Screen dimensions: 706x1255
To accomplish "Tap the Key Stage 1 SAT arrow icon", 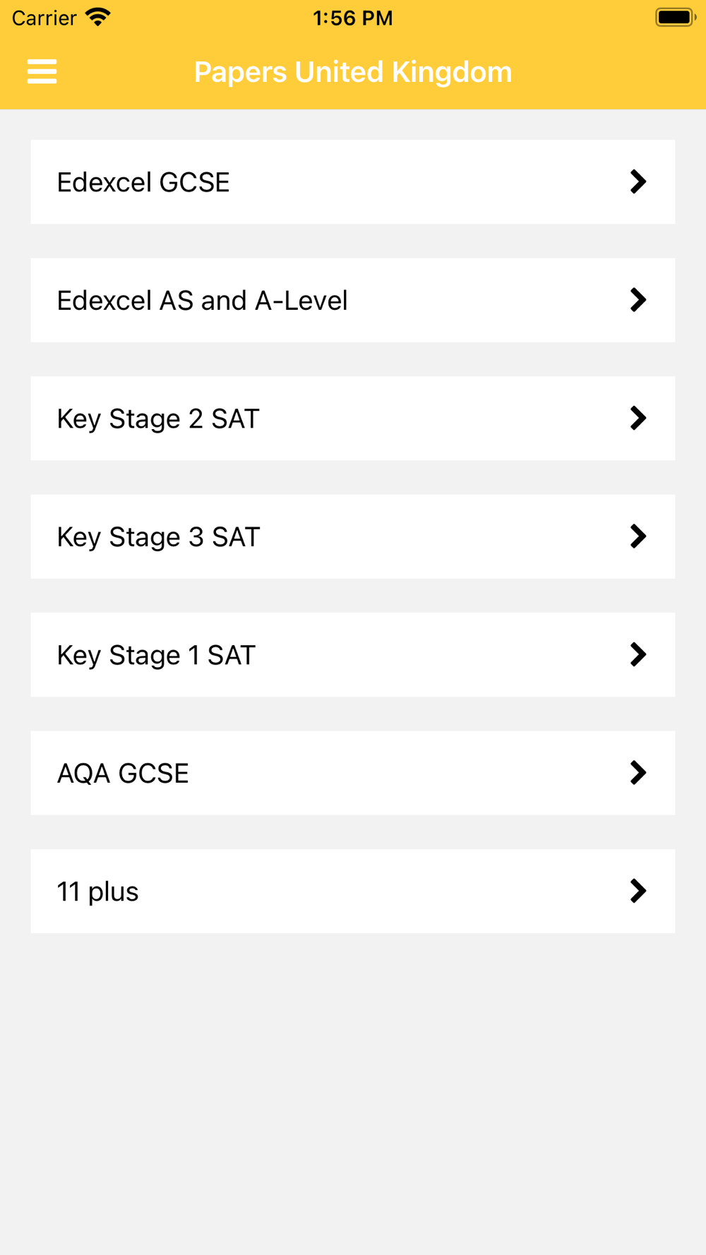I will pos(638,655).
